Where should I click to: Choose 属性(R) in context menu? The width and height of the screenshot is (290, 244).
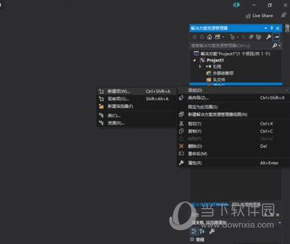234,163
